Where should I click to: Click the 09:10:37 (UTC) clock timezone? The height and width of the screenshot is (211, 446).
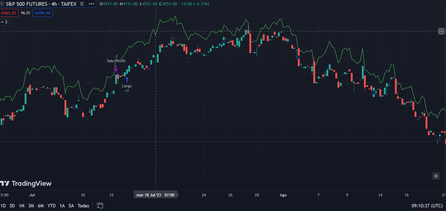pos(427,206)
